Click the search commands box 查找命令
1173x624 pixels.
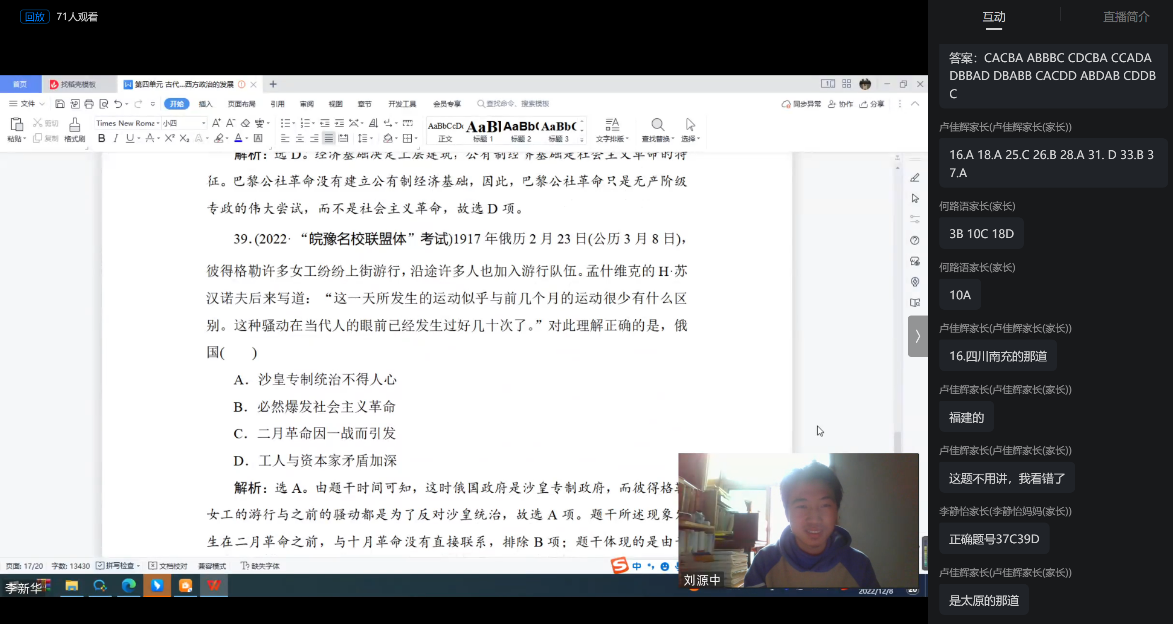click(x=513, y=104)
